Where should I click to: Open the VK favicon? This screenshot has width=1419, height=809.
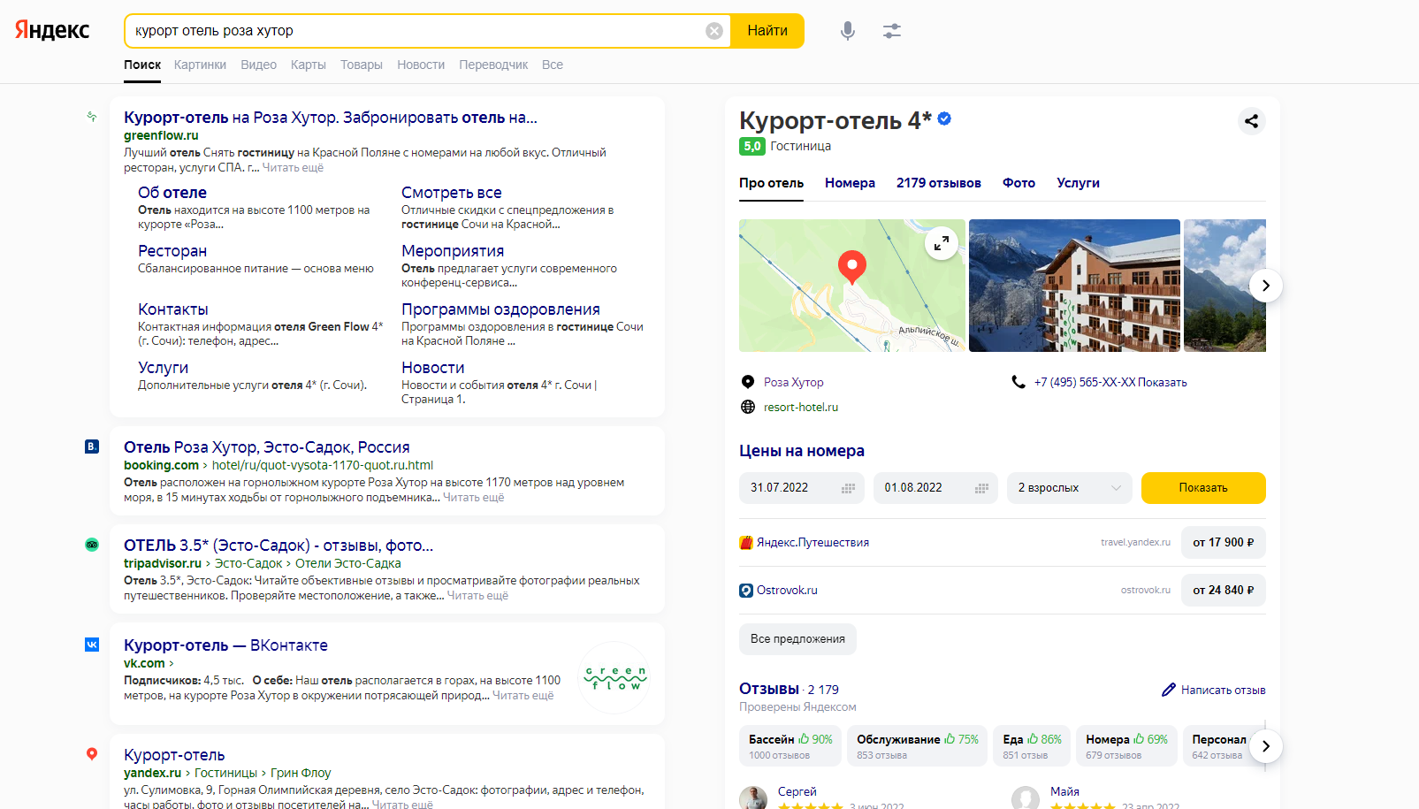[x=92, y=645]
